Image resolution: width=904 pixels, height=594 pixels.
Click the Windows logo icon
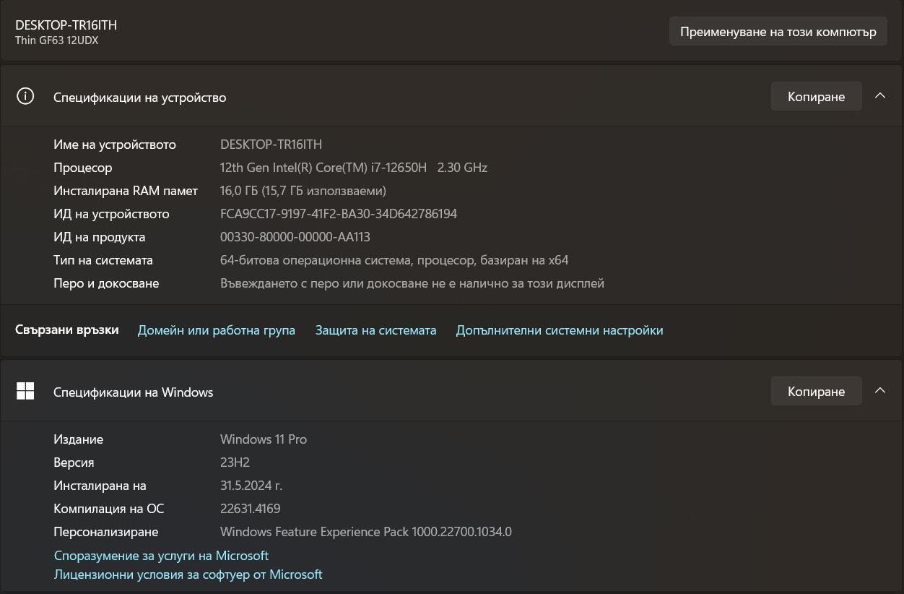coord(25,391)
